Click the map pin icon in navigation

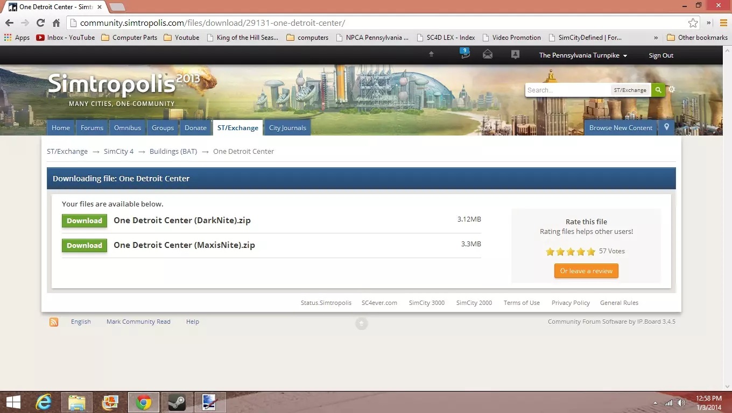(x=666, y=127)
